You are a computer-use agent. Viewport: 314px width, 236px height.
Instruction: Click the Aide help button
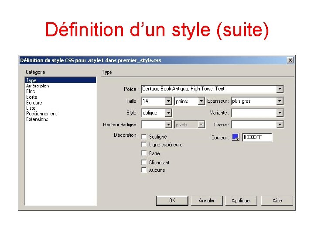point(277,201)
